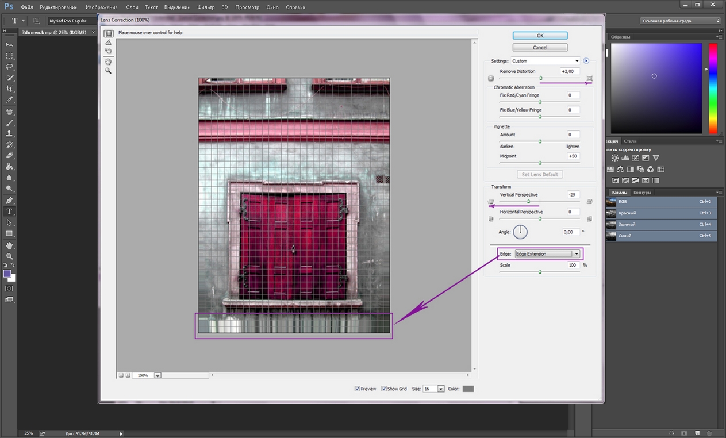Click the grid Color swatch

click(x=468, y=389)
